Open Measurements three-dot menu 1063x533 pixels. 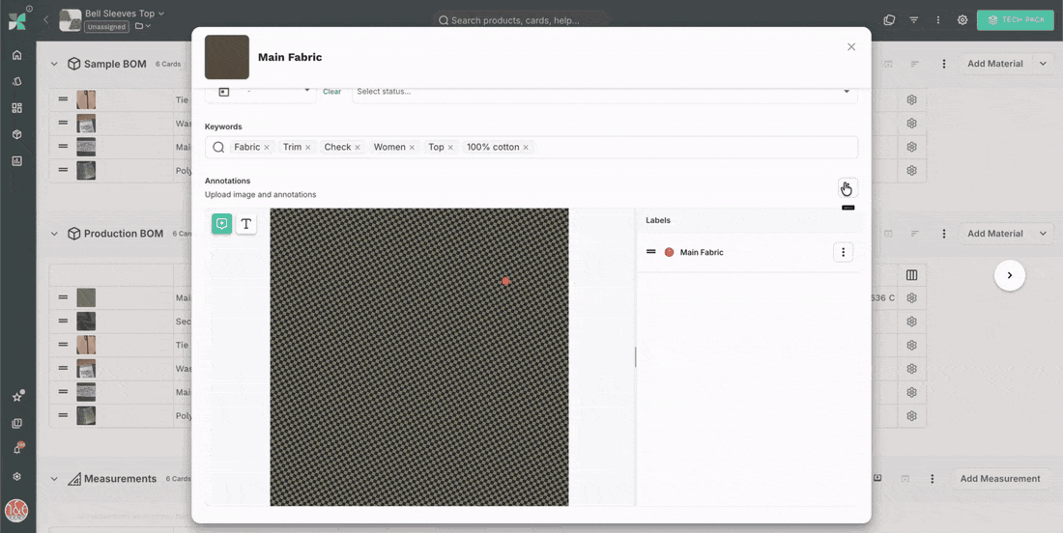(933, 479)
